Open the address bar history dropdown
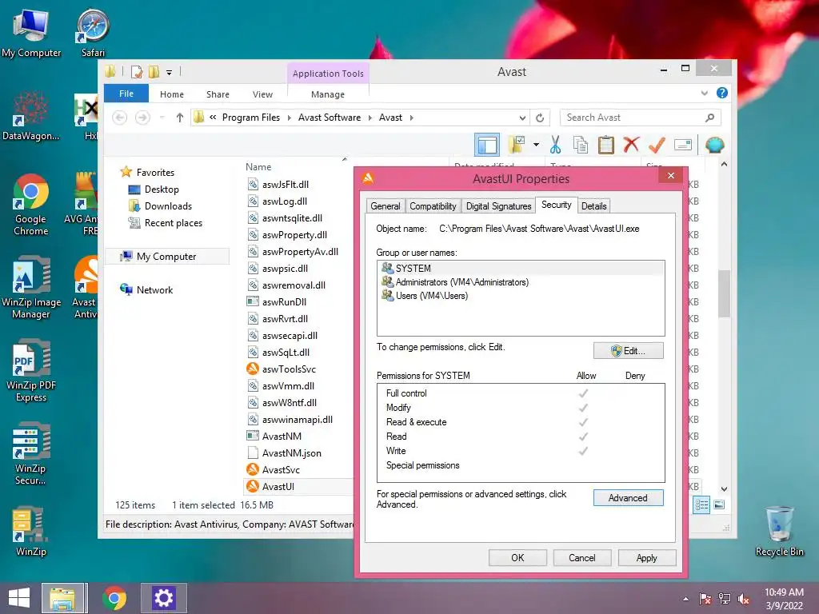The image size is (819, 614). pyautogui.click(x=522, y=118)
